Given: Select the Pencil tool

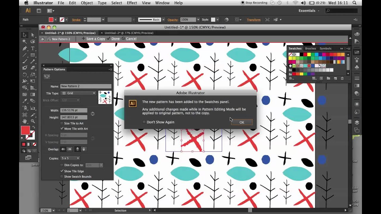Looking at the screenshot, I should [33, 62].
